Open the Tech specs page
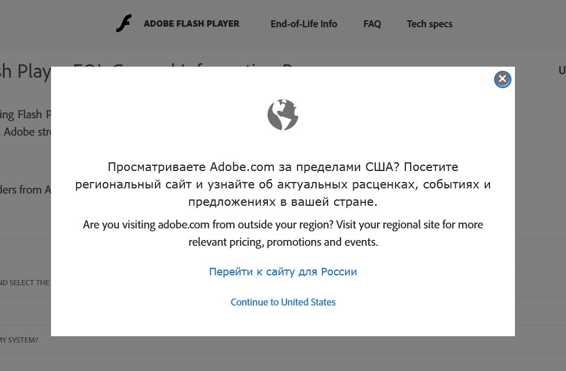This screenshot has width=566, height=371. point(430,24)
